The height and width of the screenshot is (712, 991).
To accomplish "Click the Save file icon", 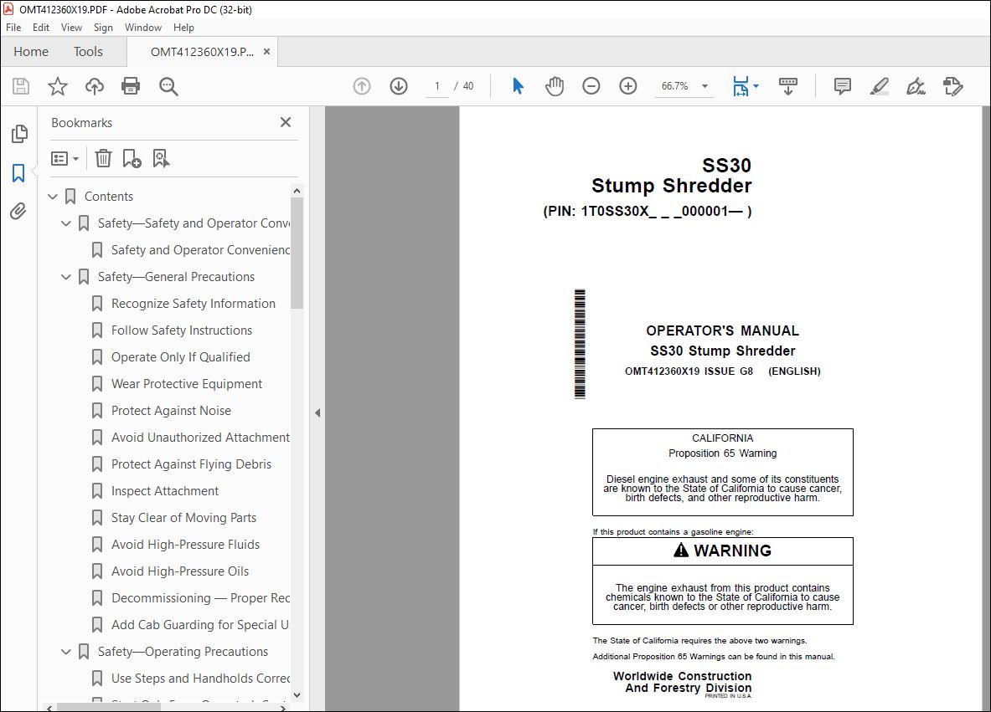I will 21,86.
